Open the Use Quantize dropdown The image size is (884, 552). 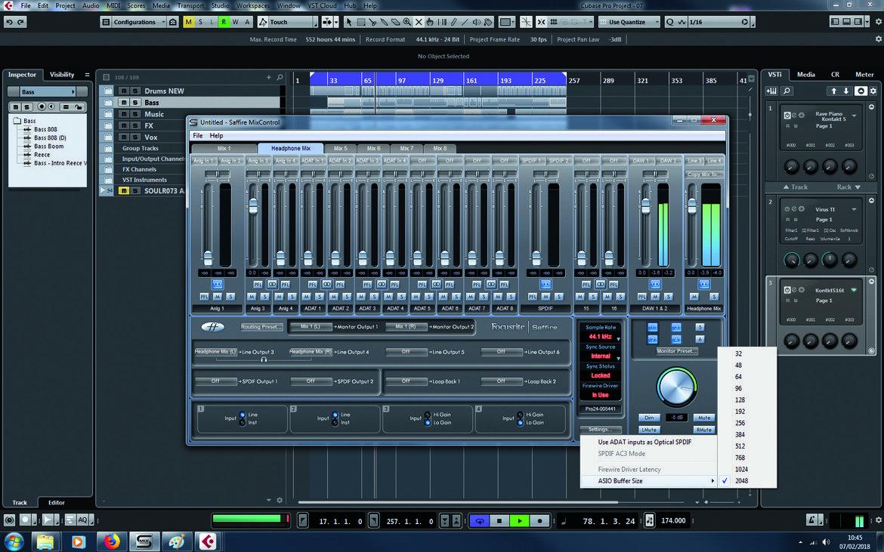(629, 22)
